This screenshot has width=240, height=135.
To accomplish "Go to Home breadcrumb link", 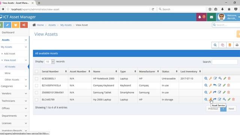I will pos(40,25).
